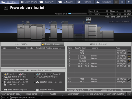Toggle the Caja tóner residual indicator
Screen dimensions: 132x99
[3, 77]
